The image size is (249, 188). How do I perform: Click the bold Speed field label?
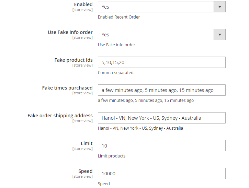tap(86, 171)
